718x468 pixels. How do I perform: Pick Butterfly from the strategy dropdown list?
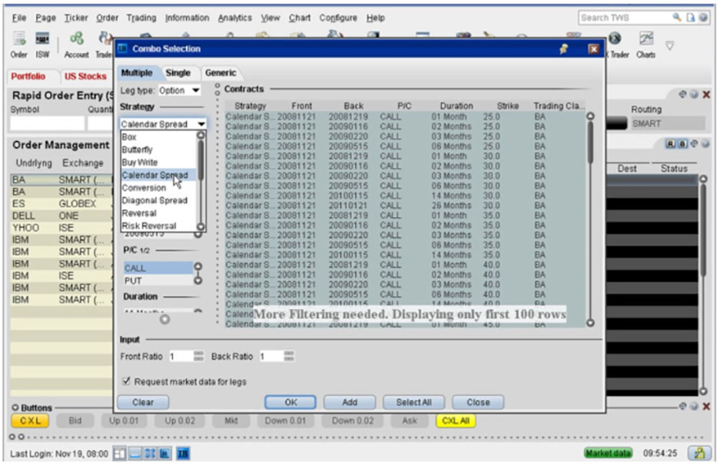coord(137,150)
